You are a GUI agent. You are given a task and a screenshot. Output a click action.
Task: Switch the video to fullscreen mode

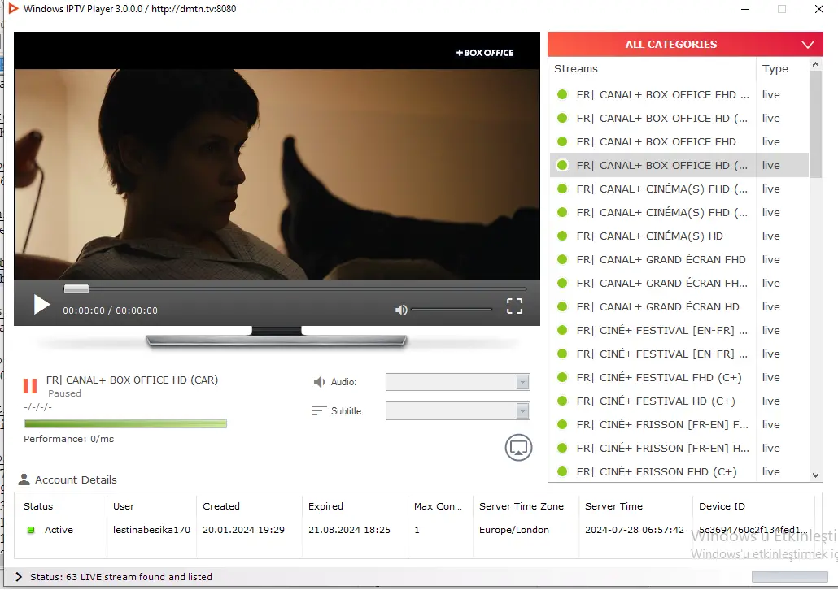point(514,306)
